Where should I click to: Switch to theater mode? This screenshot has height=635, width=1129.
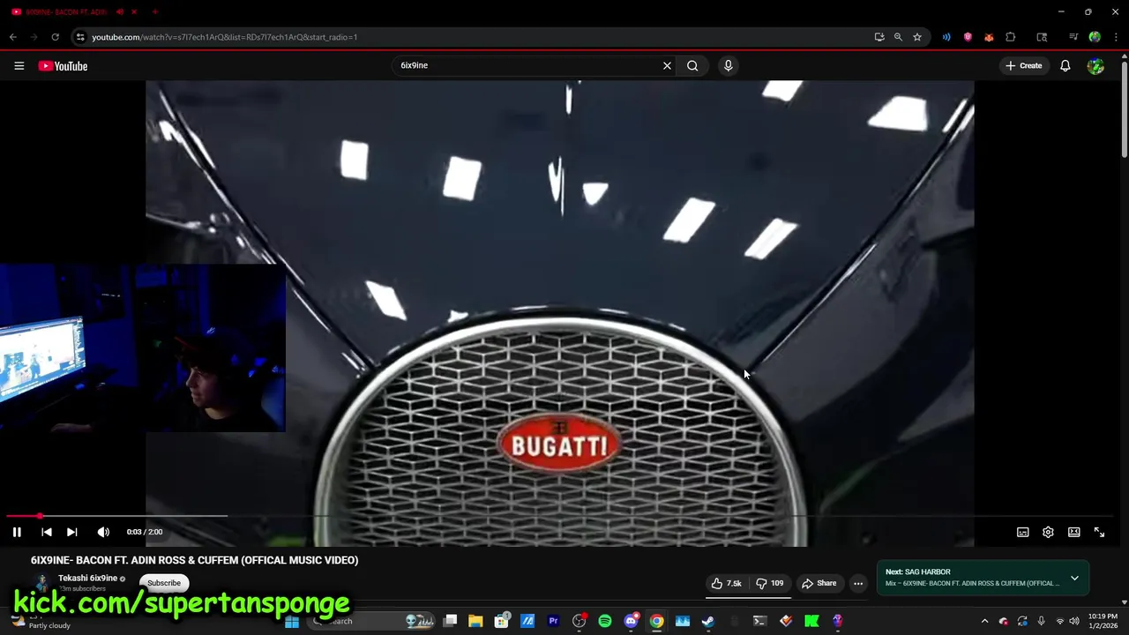coord(1073,532)
